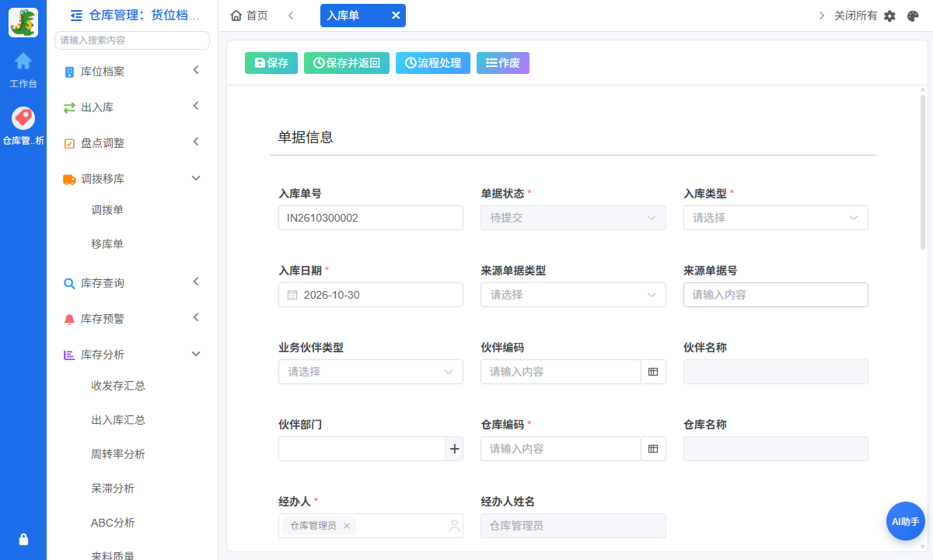Open the 收发存汇总 menu item

(x=118, y=386)
